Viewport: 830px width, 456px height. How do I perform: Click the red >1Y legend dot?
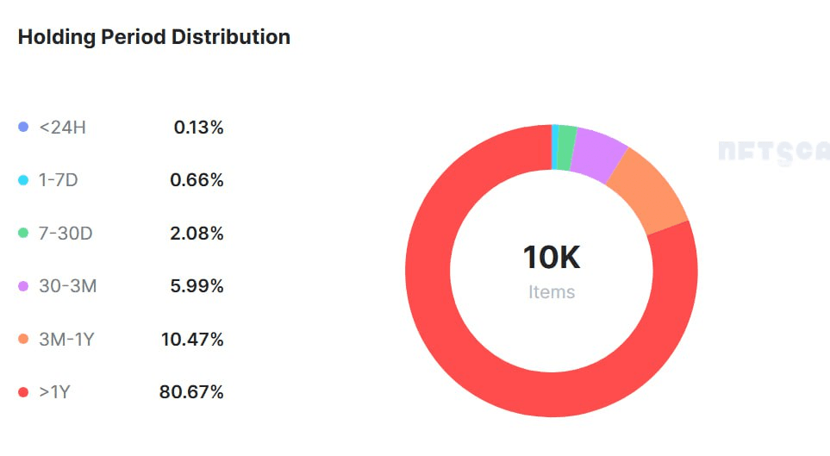(x=23, y=392)
